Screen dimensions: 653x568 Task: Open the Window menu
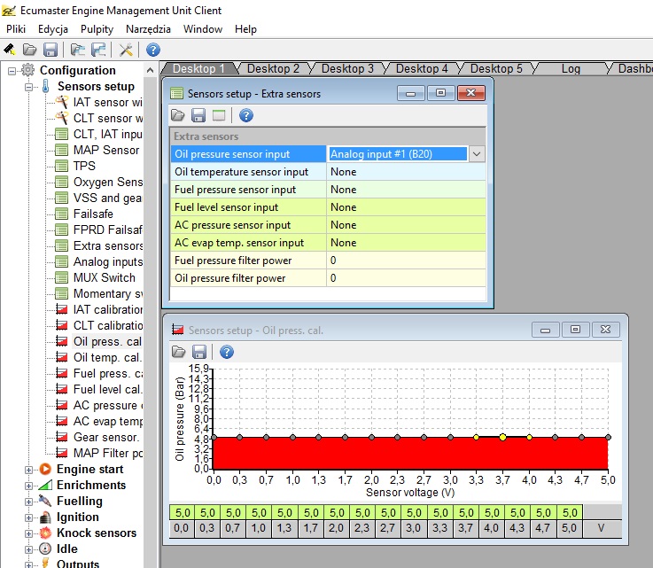203,29
